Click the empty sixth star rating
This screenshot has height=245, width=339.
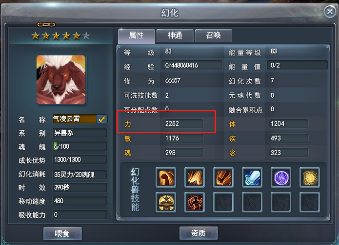pyautogui.click(x=86, y=36)
